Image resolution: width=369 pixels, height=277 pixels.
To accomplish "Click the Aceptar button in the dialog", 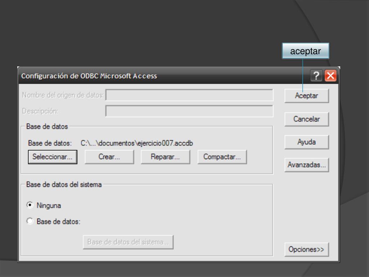I will tap(306, 96).
